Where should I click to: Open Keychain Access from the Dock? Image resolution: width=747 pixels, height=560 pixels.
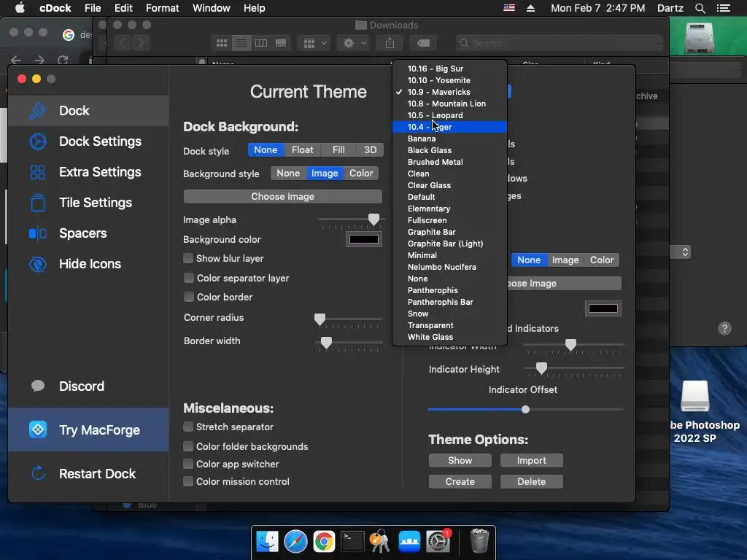380,542
